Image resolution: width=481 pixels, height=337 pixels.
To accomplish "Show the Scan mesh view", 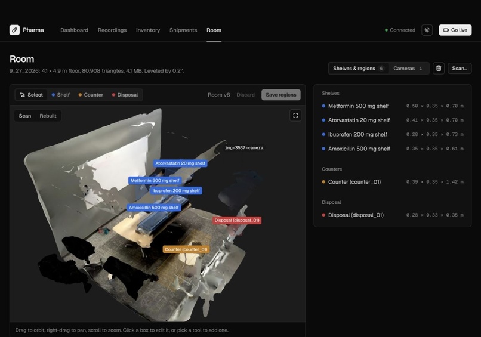I will 25,116.
